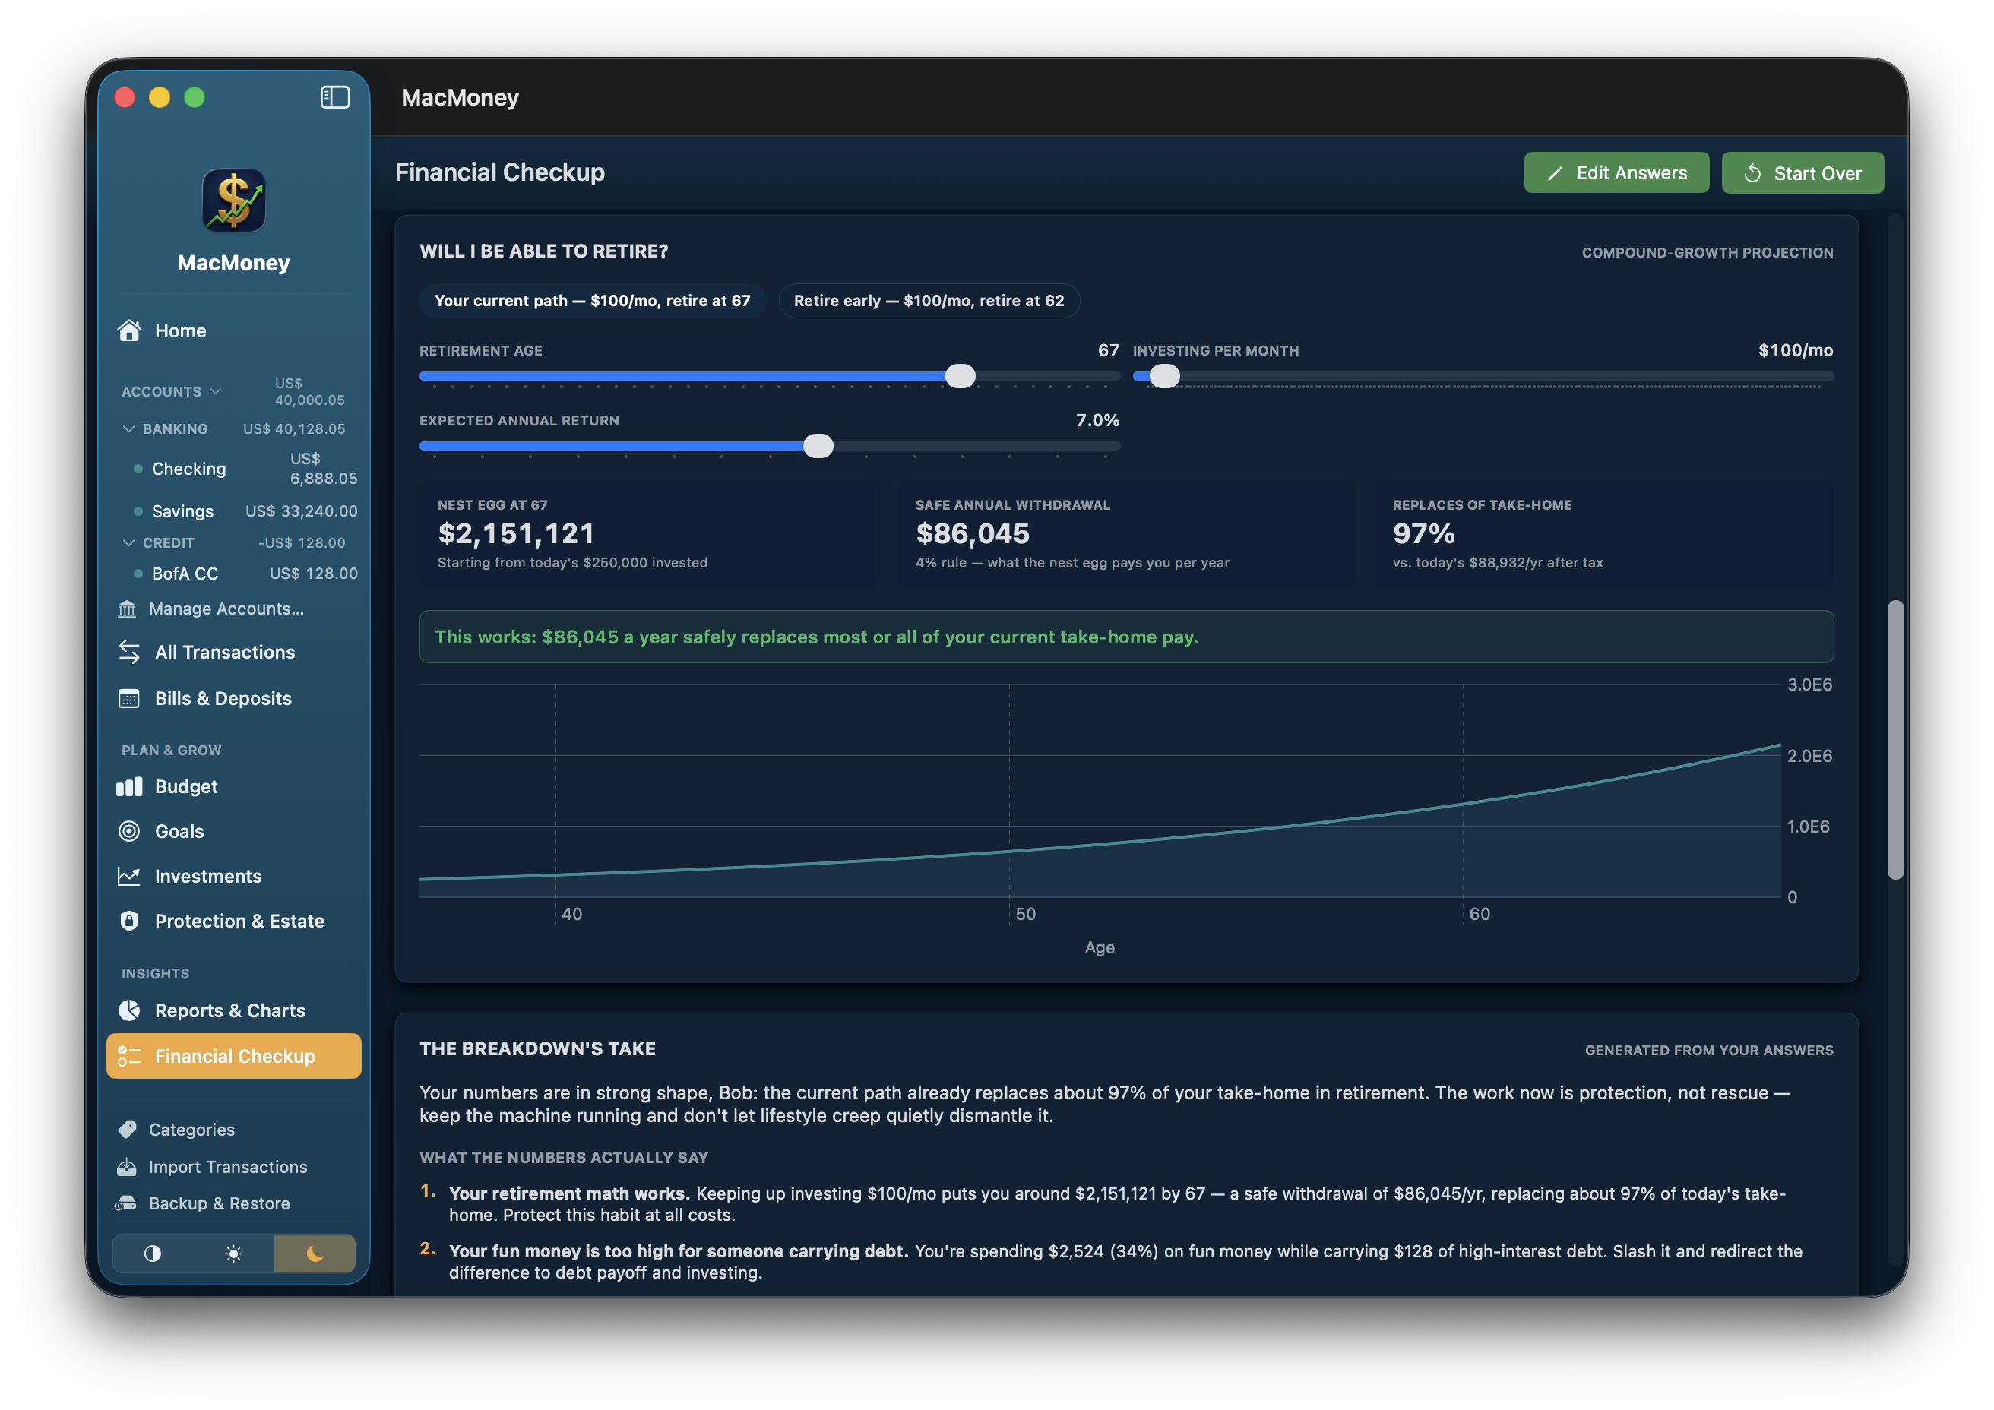Click the Goals target icon

129,832
